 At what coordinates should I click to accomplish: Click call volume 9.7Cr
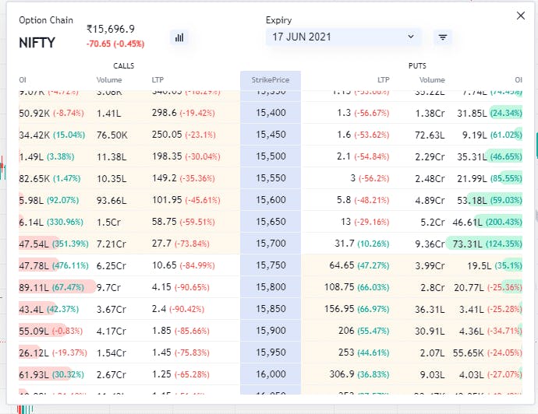(108, 287)
